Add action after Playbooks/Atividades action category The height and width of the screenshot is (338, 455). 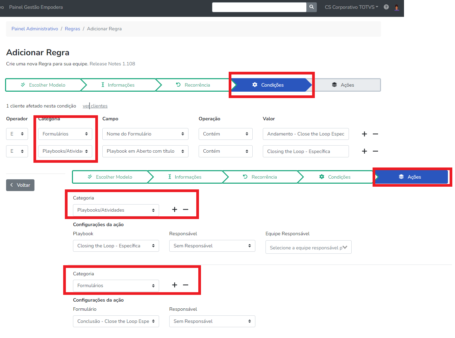[175, 210]
